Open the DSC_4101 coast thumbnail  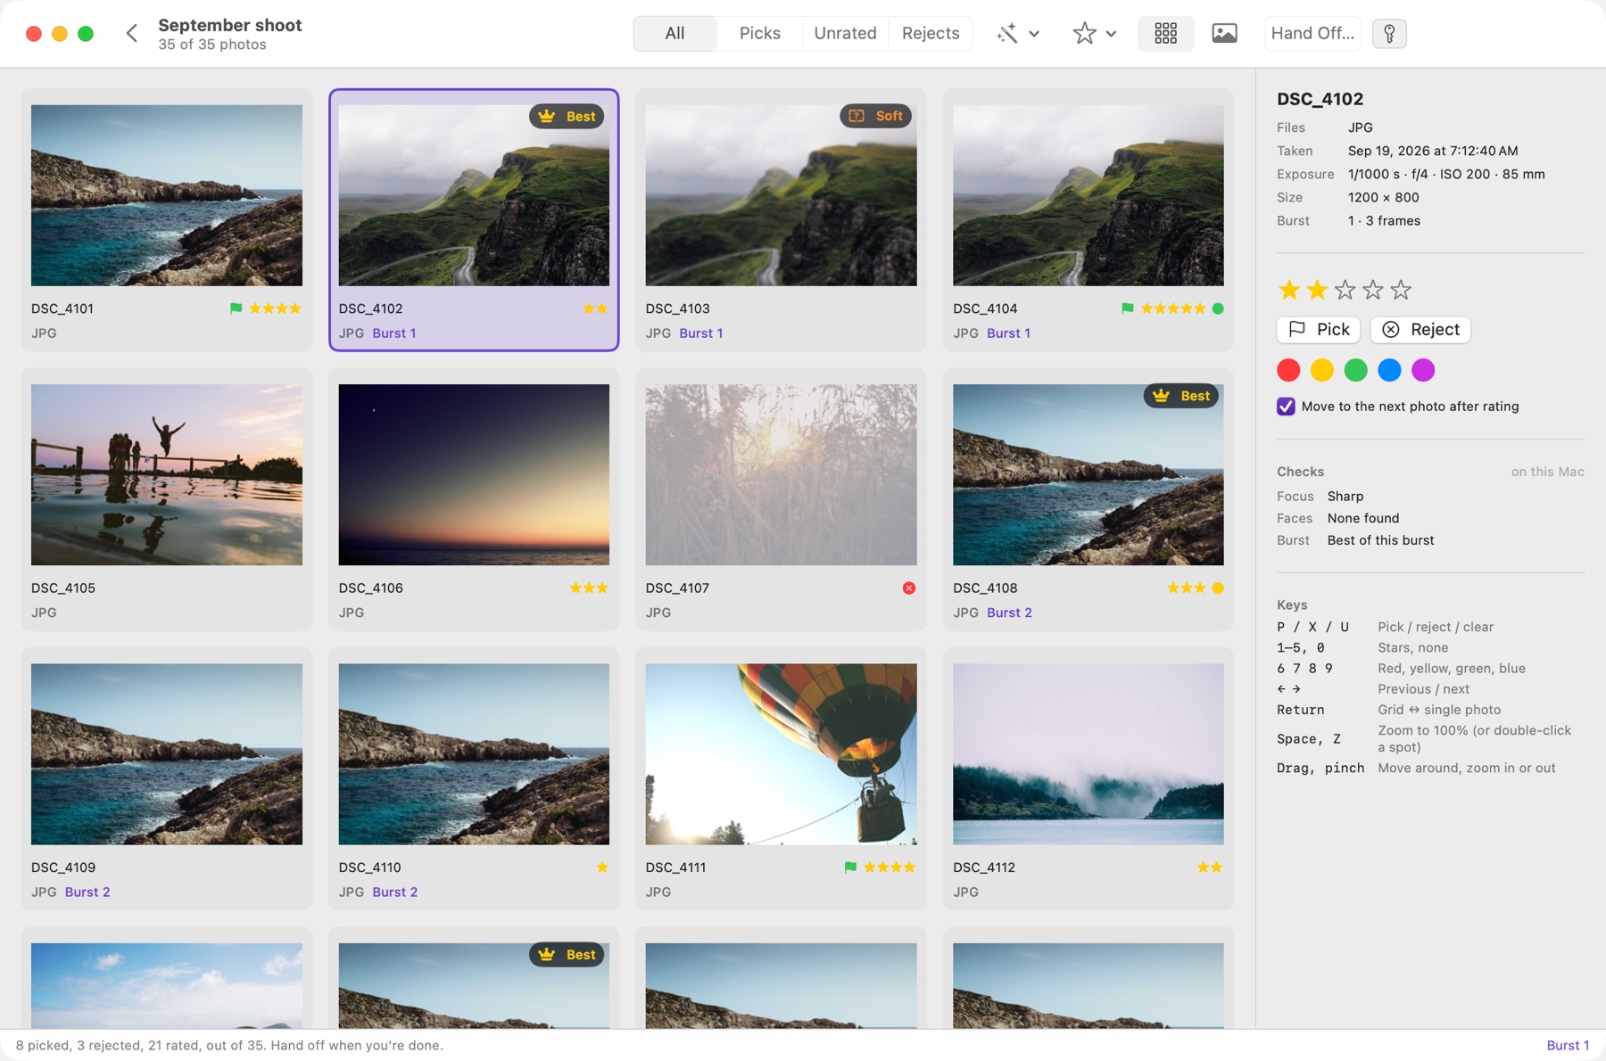[167, 195]
